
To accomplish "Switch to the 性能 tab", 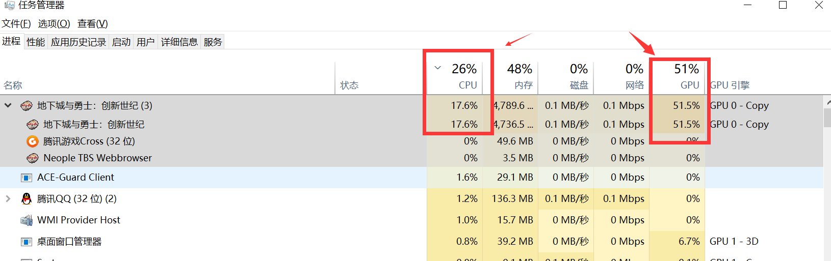I will 36,42.
